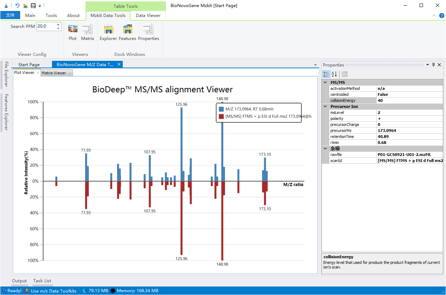Image resolution: width=446 pixels, height=295 pixels.
Task: Close the Matrix Viewer inner tab
Action: coord(70,73)
